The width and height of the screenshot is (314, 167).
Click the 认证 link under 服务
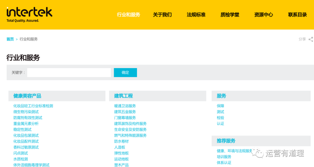[220, 123]
